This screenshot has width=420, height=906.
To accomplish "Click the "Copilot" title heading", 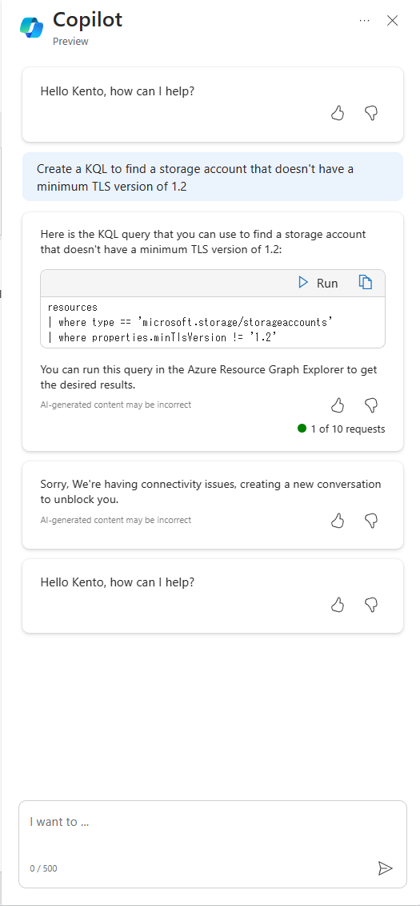I will [88, 20].
